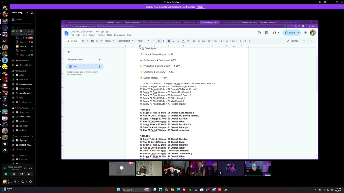
Task: Show all comments icon near Share
Action: (x=267, y=33)
